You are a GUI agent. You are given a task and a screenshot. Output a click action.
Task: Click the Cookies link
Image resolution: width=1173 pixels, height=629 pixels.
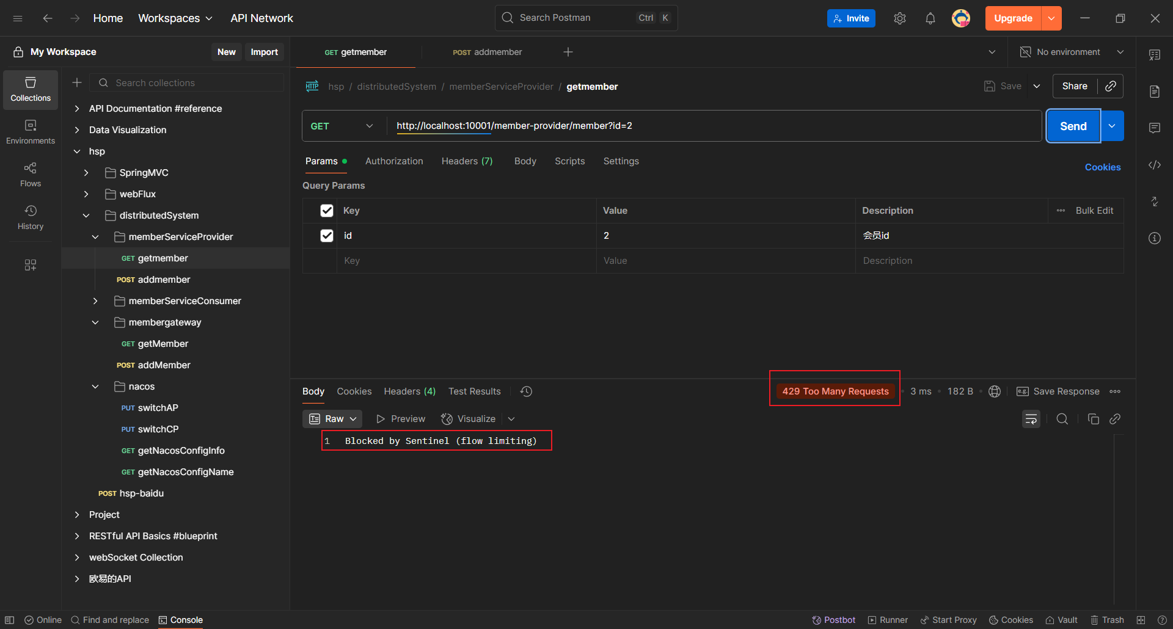(x=1102, y=167)
